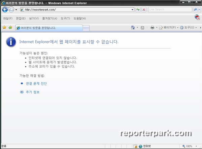Open the recent pages dropdown arrow
The height and width of the screenshot is (149, 202).
(16, 10)
